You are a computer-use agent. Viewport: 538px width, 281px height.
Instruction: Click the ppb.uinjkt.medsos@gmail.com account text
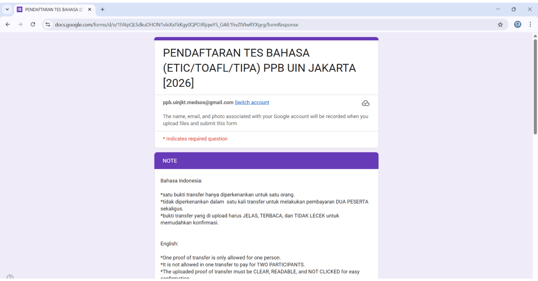tap(198, 102)
